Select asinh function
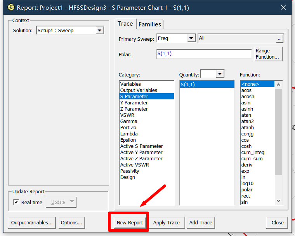This screenshot has width=295, height=236. (x=257, y=109)
